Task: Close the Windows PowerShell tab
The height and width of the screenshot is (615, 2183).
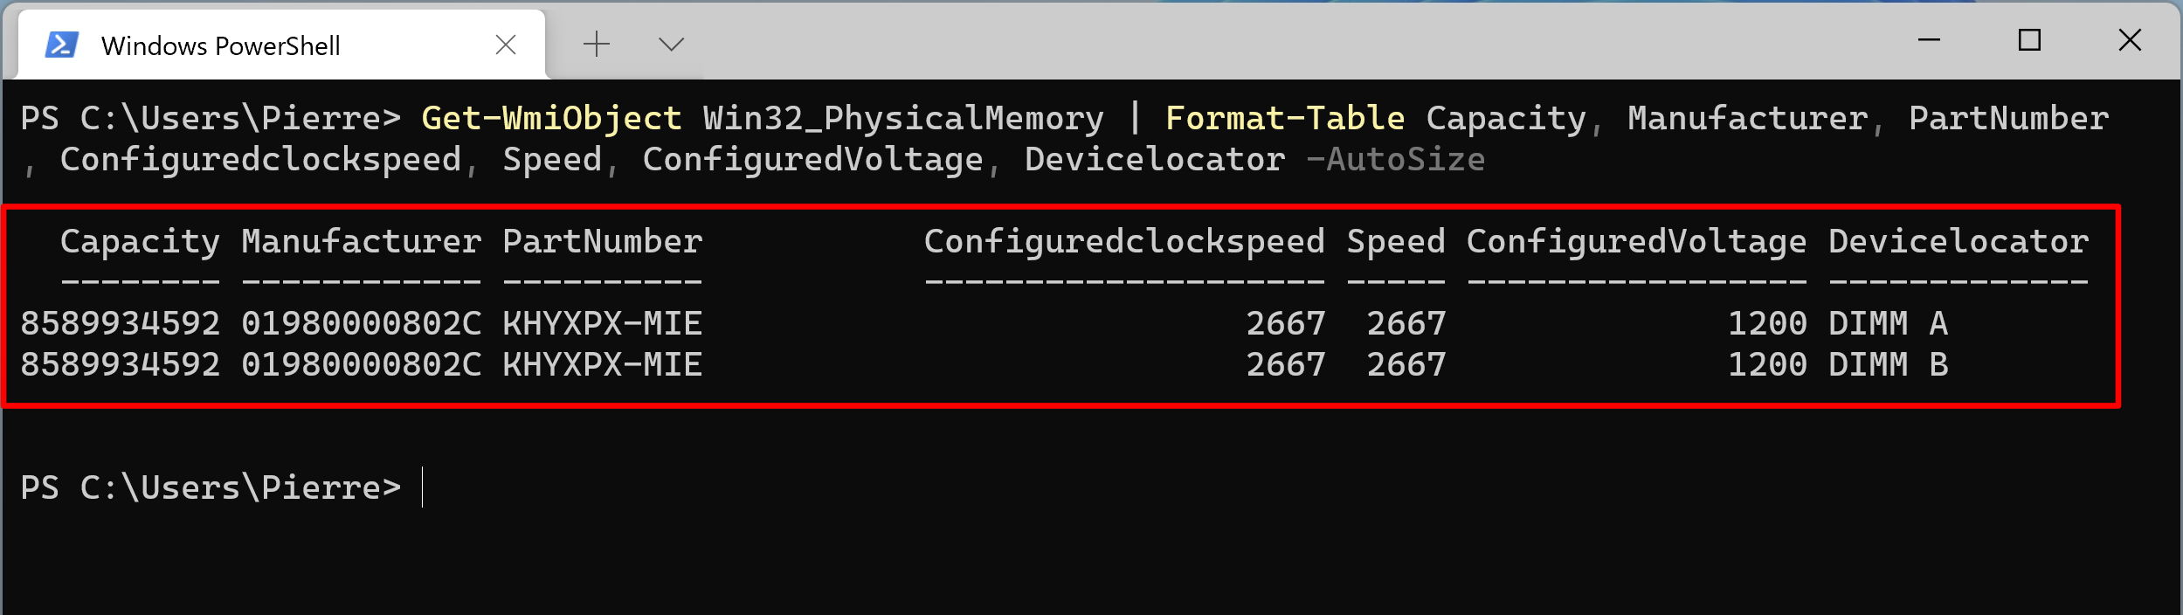Action: 506,45
